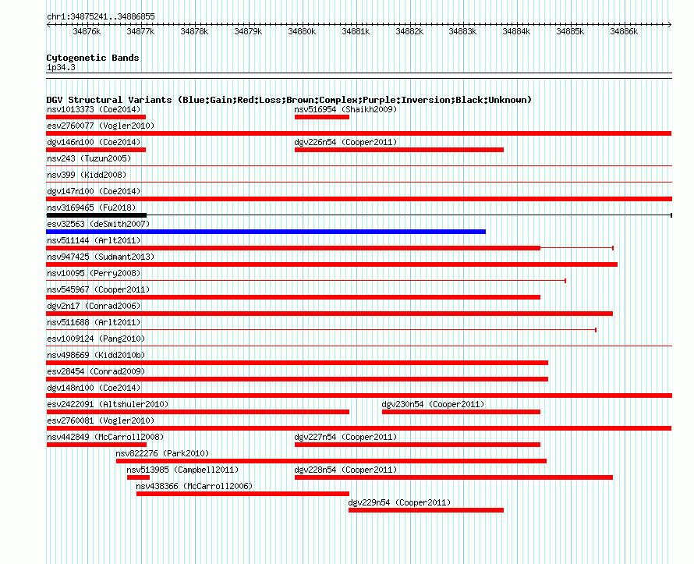Select the 1p34.3 cytogenetic band label

click(61, 67)
